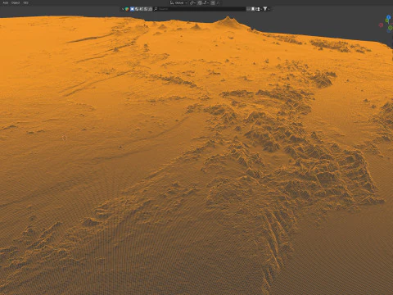Open the dropdown arrow next to the funnel

tap(269, 9)
